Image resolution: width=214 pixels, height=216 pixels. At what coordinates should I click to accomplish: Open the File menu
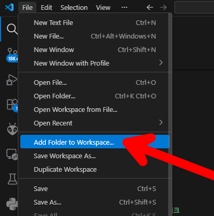[28, 7]
